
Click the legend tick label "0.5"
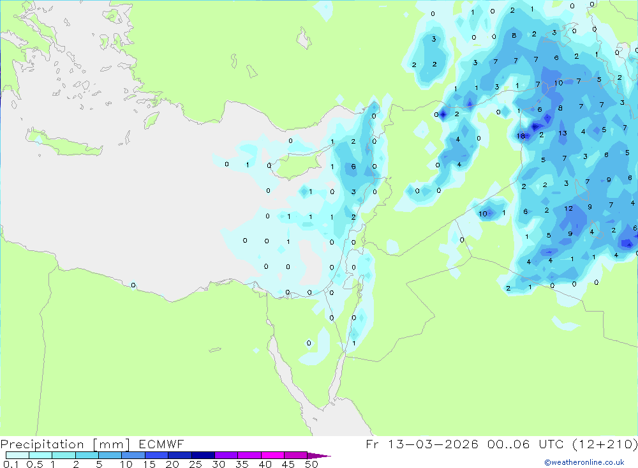35,464
